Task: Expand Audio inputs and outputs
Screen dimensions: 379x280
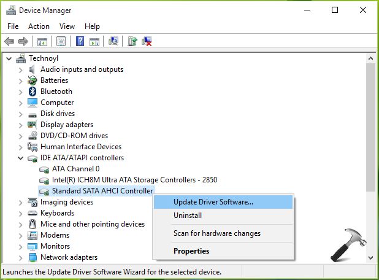Action: coord(21,70)
